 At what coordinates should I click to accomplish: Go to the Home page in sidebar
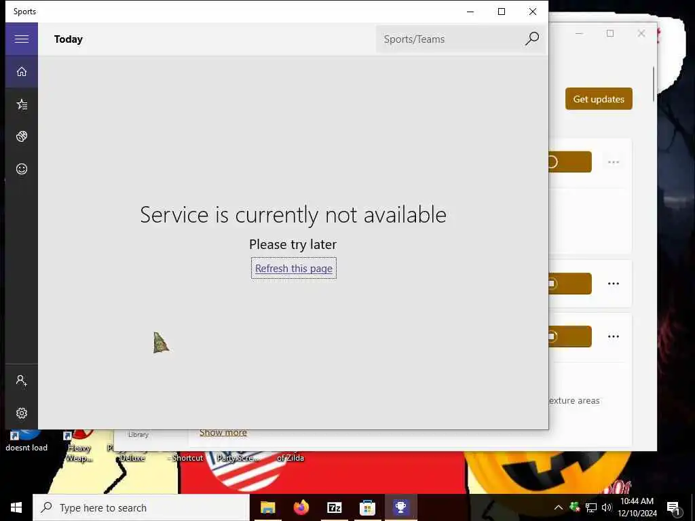click(21, 71)
